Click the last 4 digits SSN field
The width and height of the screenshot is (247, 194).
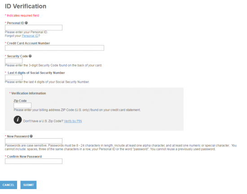[14, 77]
